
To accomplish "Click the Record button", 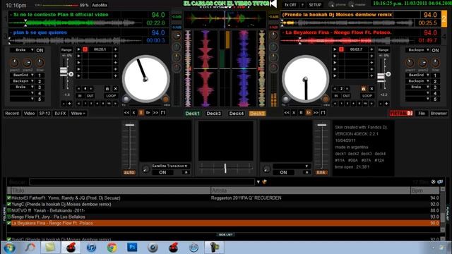I will click(12, 113).
